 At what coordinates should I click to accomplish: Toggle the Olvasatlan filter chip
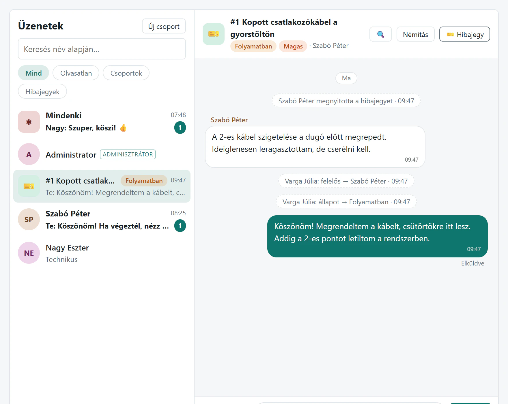point(76,73)
